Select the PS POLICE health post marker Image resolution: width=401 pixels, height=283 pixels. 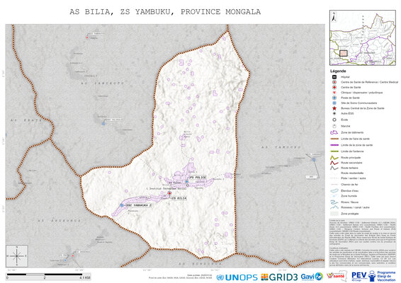[x=187, y=181]
